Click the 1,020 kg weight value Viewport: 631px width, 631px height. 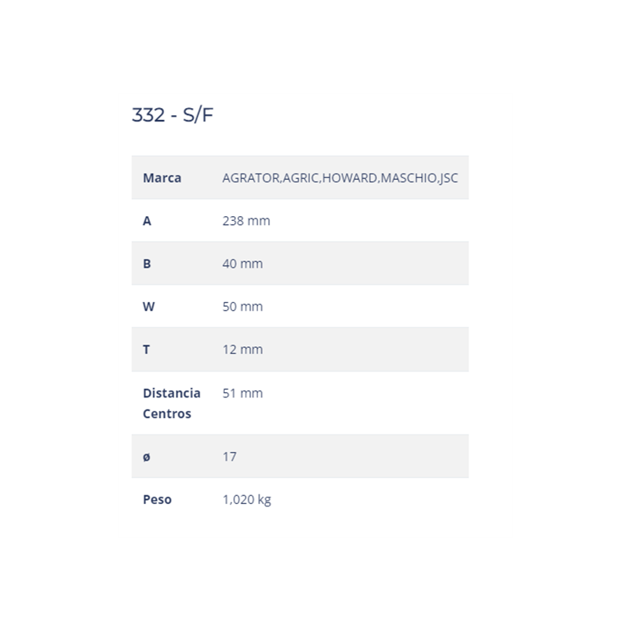tap(247, 499)
